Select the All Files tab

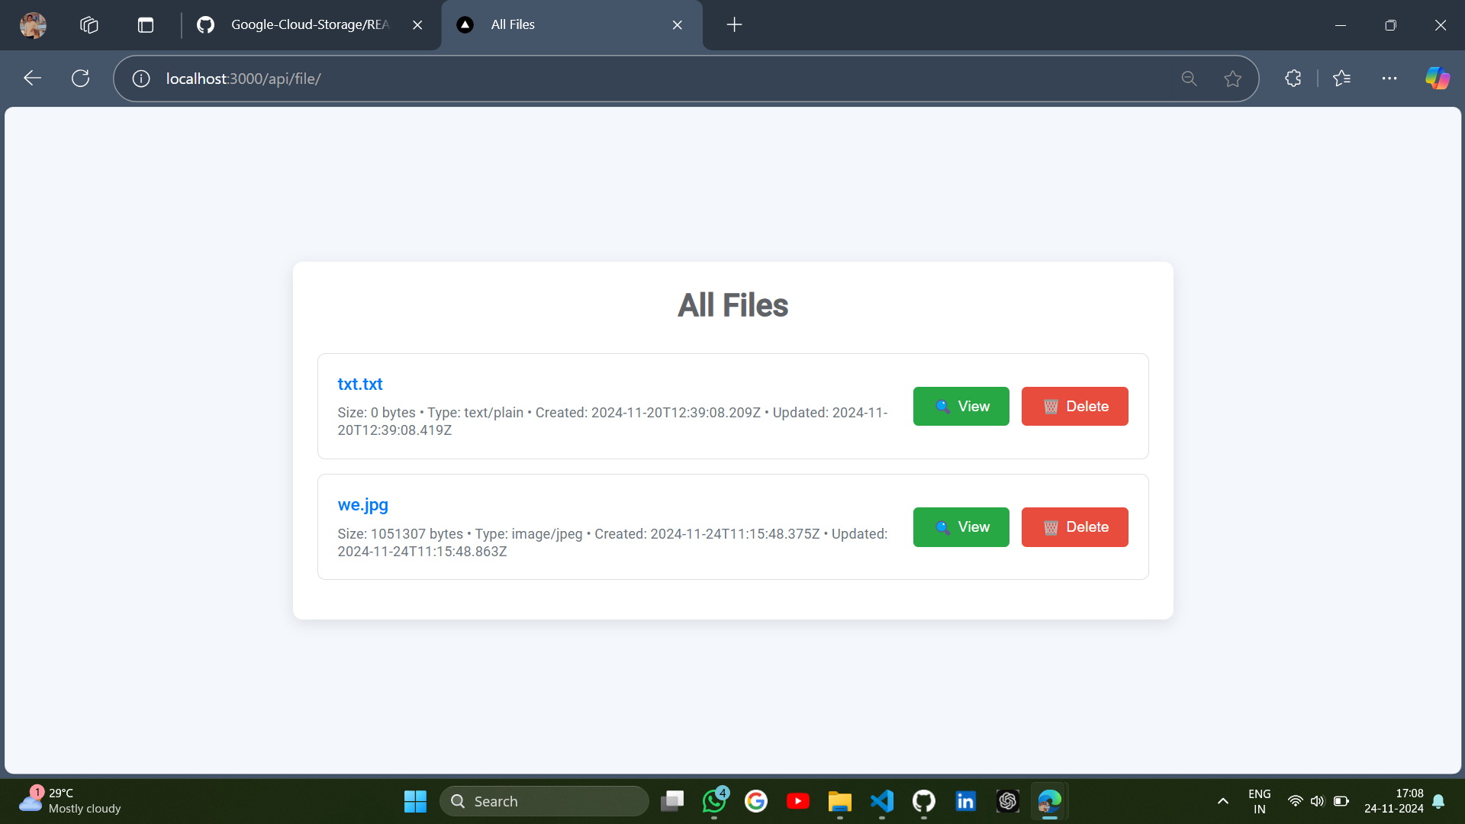click(x=572, y=25)
